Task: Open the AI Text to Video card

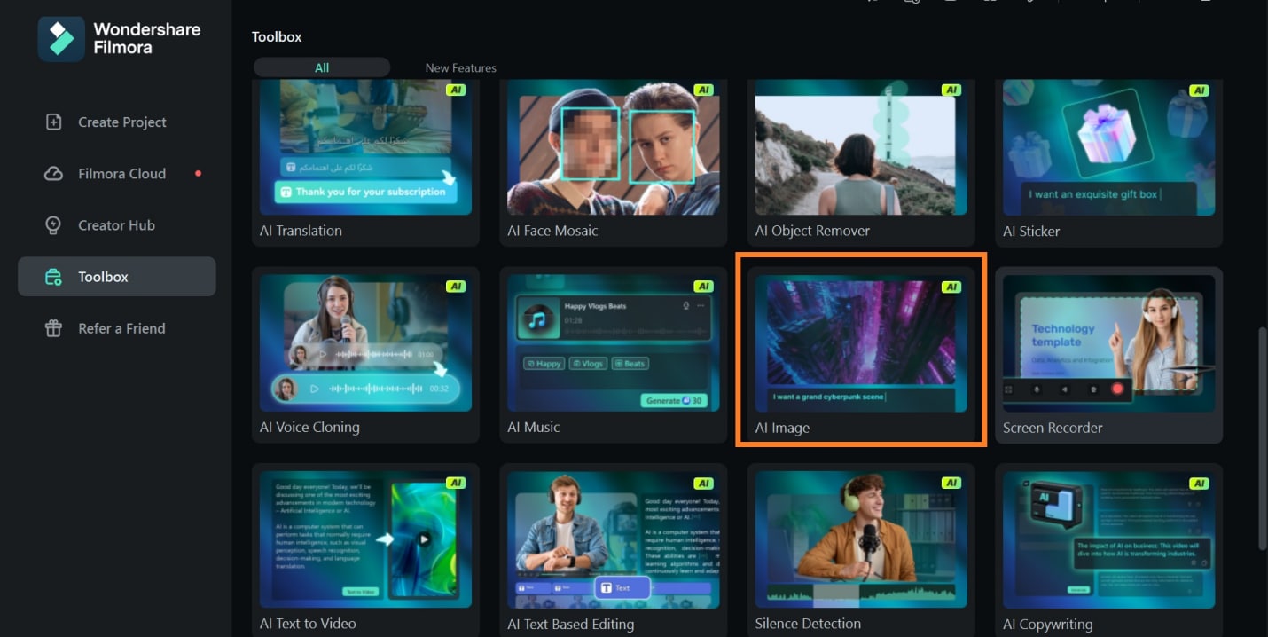Action: (365, 550)
